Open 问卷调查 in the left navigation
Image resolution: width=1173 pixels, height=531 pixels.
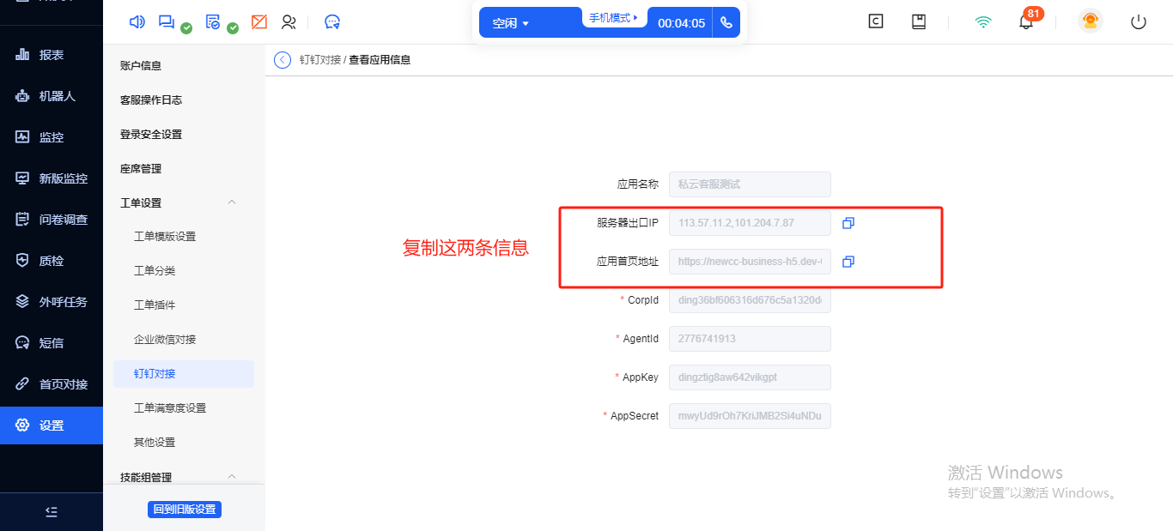coord(52,220)
